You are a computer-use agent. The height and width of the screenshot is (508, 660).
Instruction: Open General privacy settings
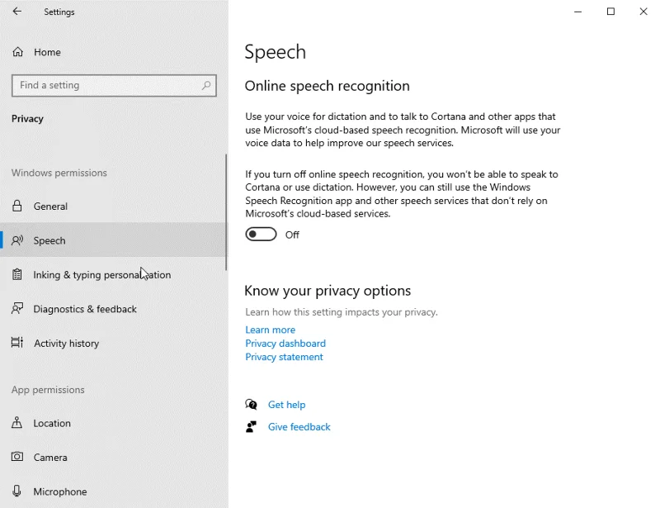[x=113, y=207]
